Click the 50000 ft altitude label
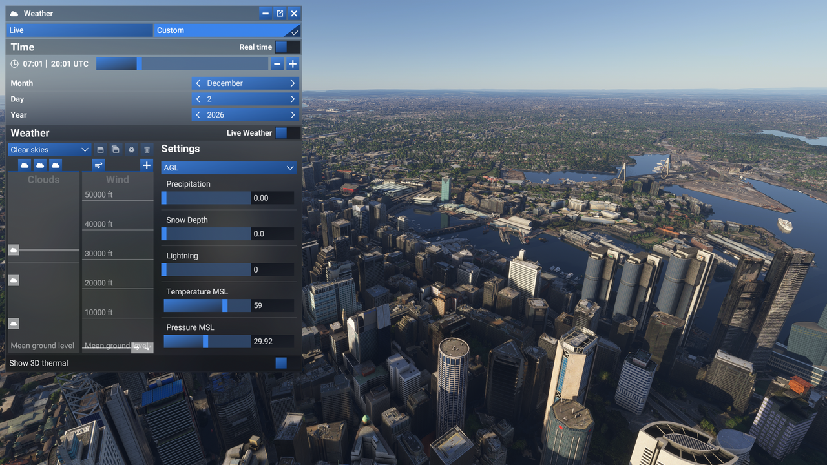 point(99,194)
